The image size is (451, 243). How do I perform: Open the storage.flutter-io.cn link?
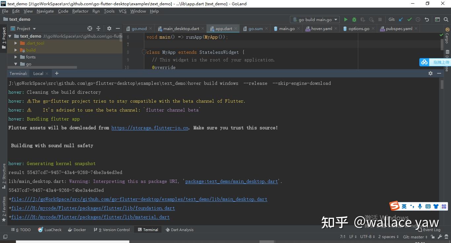tap(150, 128)
